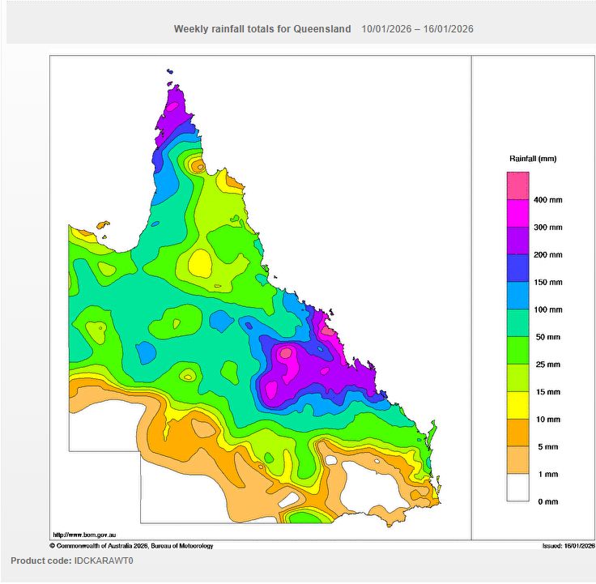The height and width of the screenshot is (584, 596).
Task: Pick the orange swatch between 10 and 5 mm
Action: pos(517,433)
